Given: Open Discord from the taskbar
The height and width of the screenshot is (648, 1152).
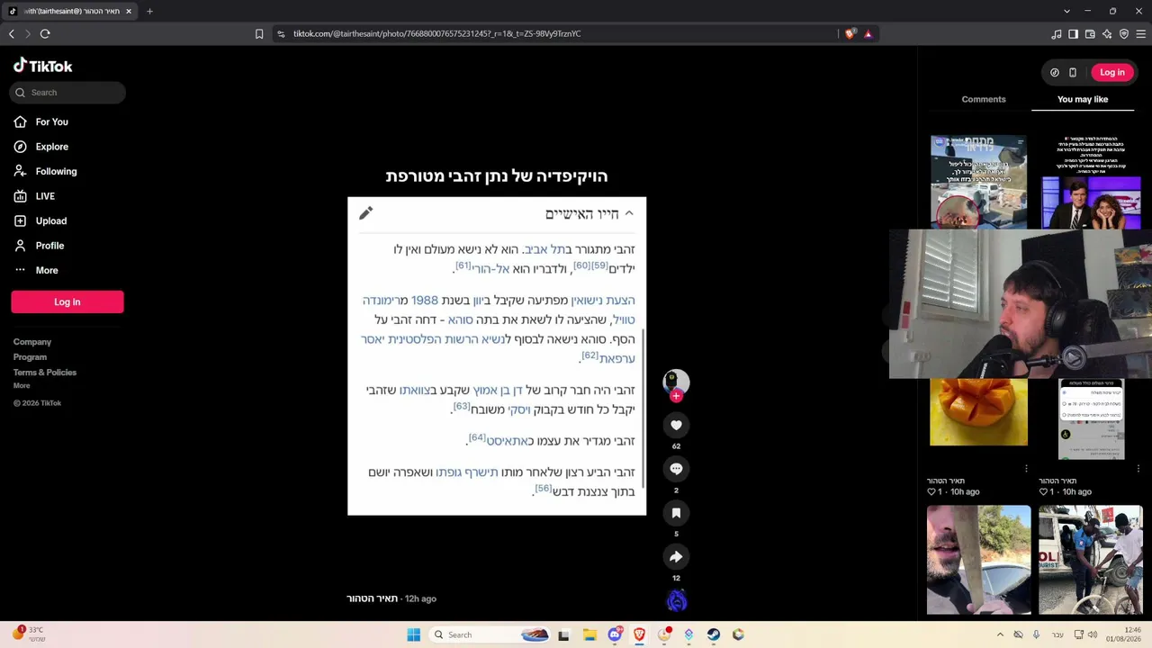Looking at the screenshot, I should pos(615,635).
